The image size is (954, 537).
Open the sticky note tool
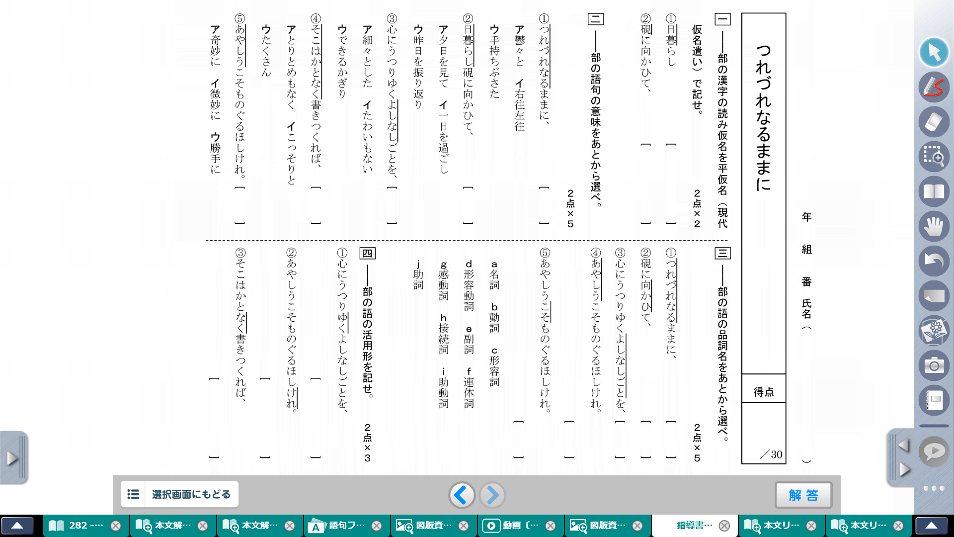(x=934, y=296)
